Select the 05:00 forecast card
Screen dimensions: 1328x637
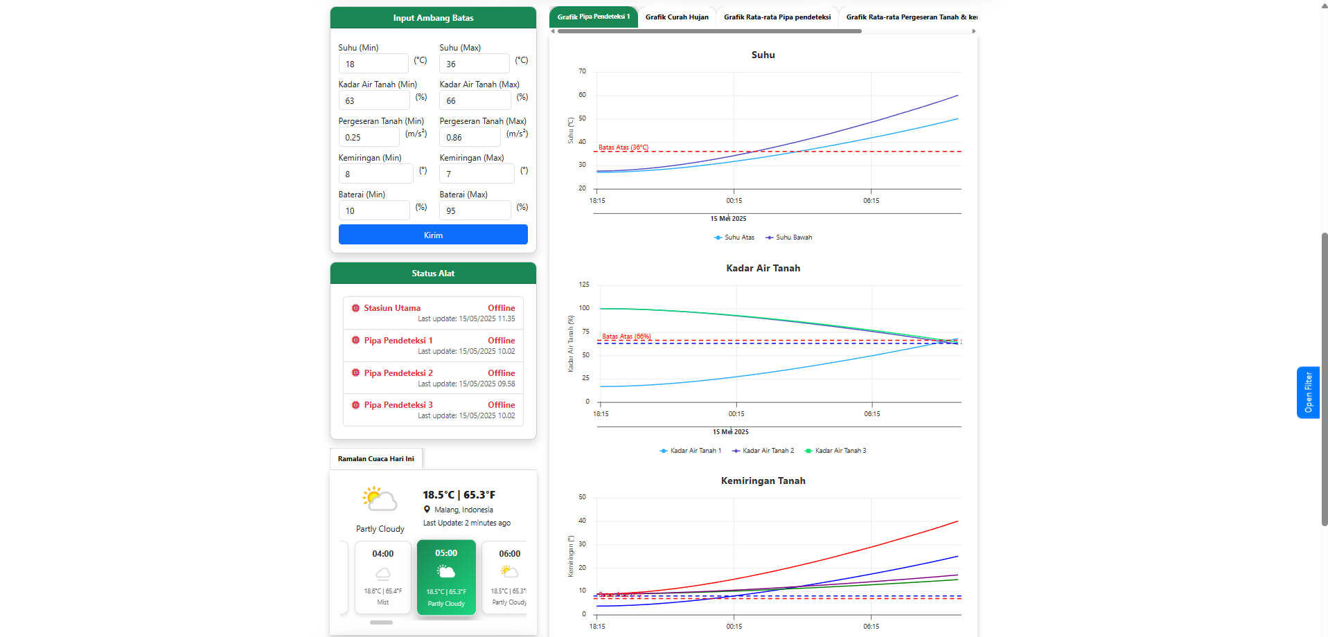coord(446,577)
